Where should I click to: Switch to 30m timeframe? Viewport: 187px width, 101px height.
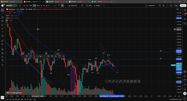(x=38, y=6)
